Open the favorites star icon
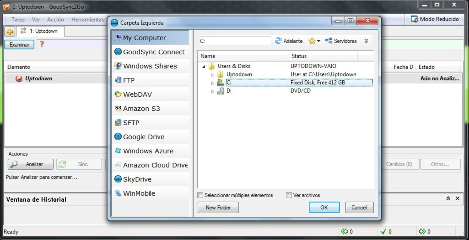 click(x=312, y=41)
